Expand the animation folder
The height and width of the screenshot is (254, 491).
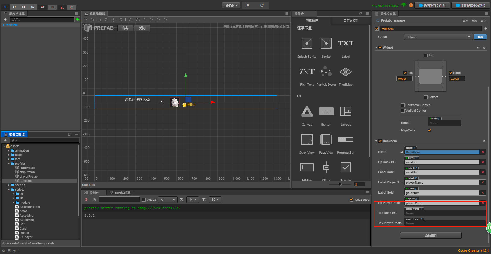9,151
